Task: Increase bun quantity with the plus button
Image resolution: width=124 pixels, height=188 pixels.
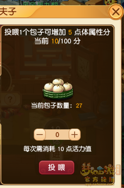Action: tap(74, 135)
